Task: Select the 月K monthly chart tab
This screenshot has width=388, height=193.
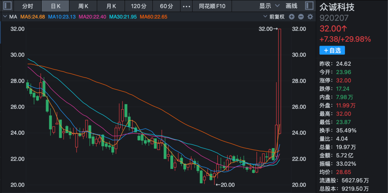Action: click(x=111, y=6)
